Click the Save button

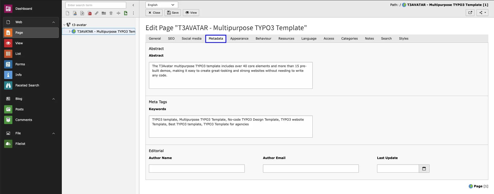(x=173, y=13)
